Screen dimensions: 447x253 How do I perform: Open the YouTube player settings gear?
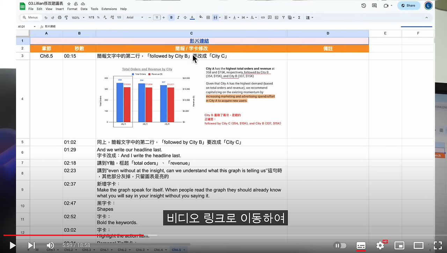click(380, 245)
